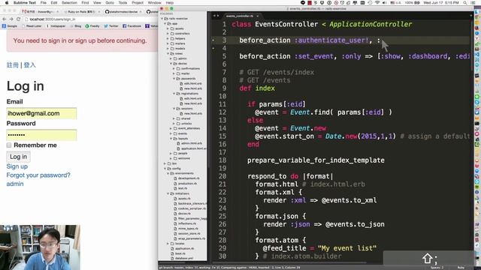Open the File menu
The image size is (481, 270).
(44, 2)
